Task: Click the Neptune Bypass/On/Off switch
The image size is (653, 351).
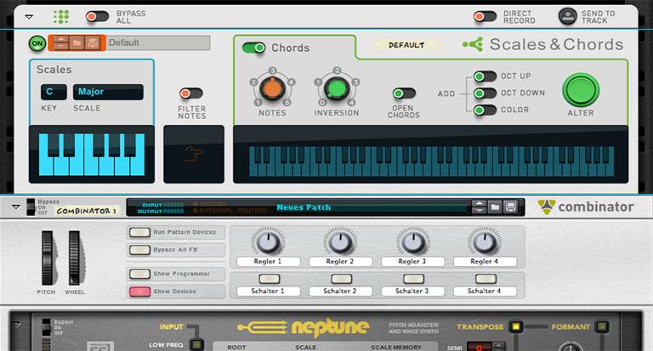Action: [46, 327]
